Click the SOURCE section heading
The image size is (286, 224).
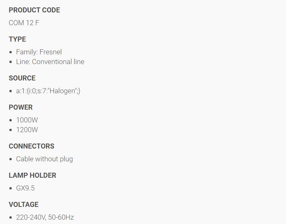(x=22, y=78)
